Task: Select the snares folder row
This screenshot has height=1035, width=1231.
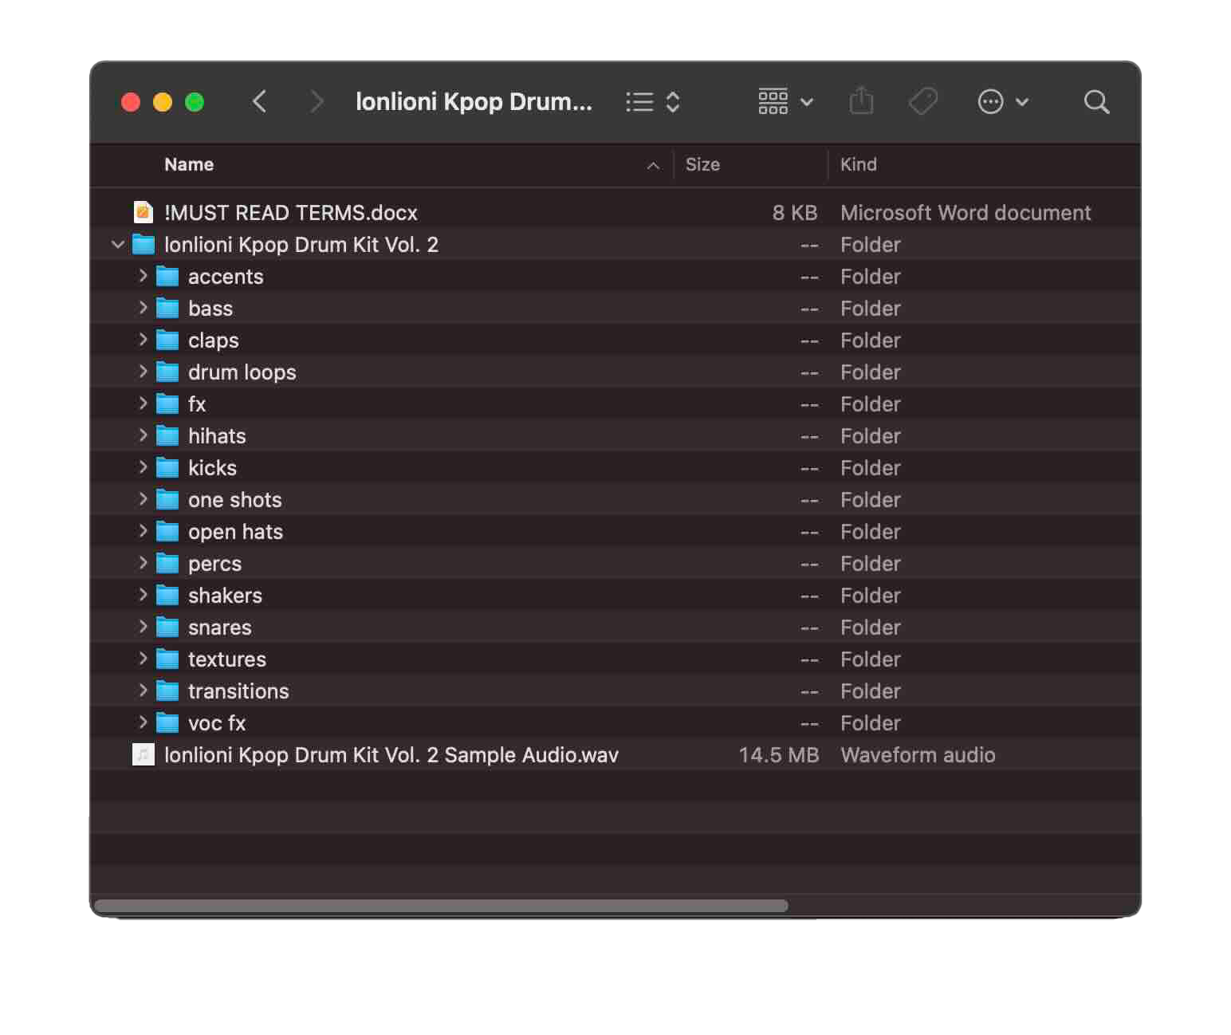Action: pos(220,628)
